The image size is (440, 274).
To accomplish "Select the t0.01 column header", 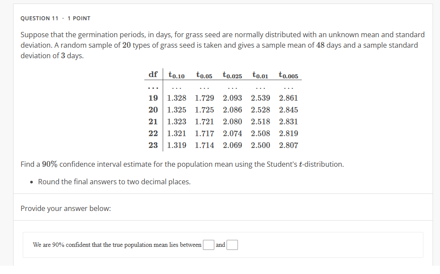I will pos(260,75).
